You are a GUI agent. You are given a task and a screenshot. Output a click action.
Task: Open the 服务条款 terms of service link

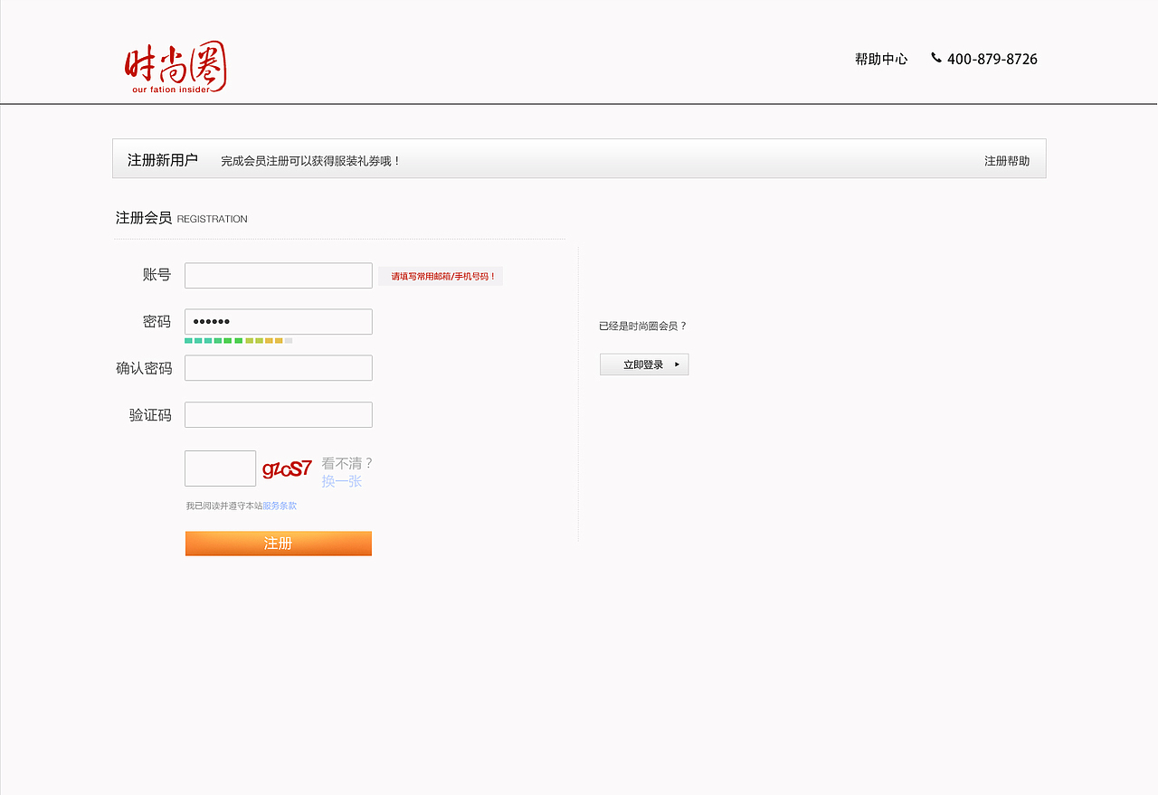[280, 506]
